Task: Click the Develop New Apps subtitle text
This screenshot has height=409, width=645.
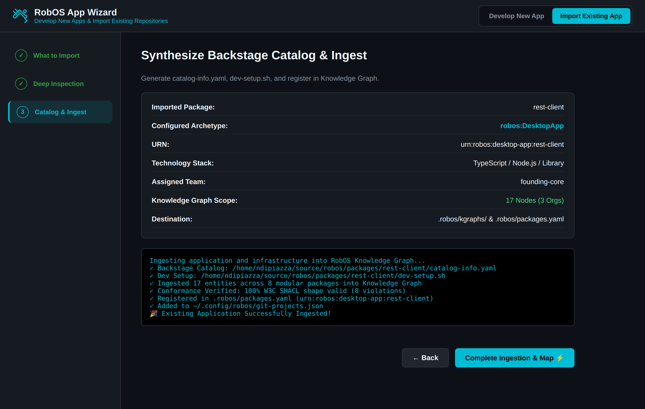Action: (x=101, y=21)
